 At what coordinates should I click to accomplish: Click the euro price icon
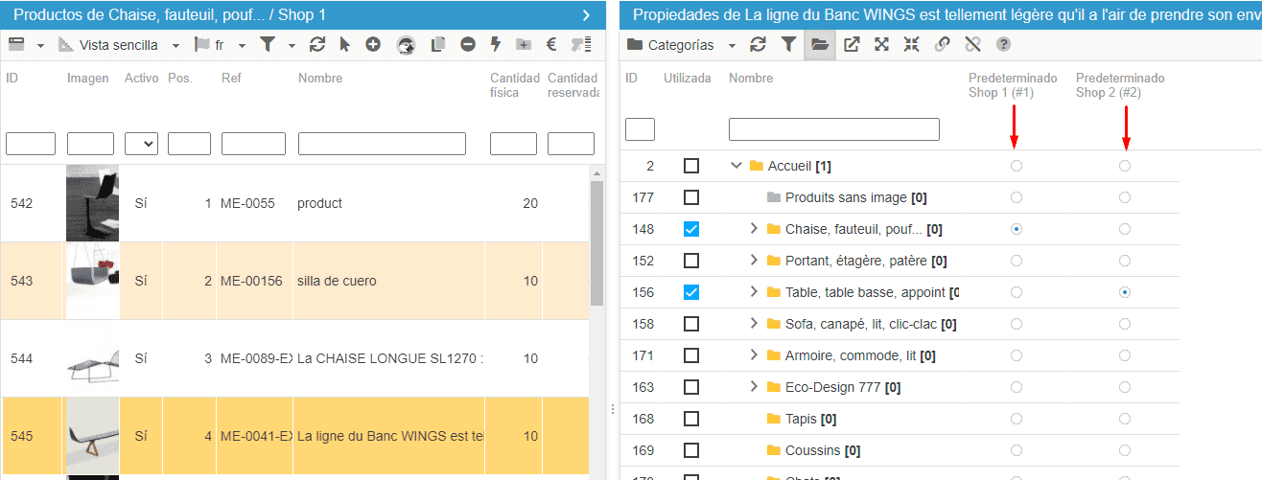[x=552, y=45]
